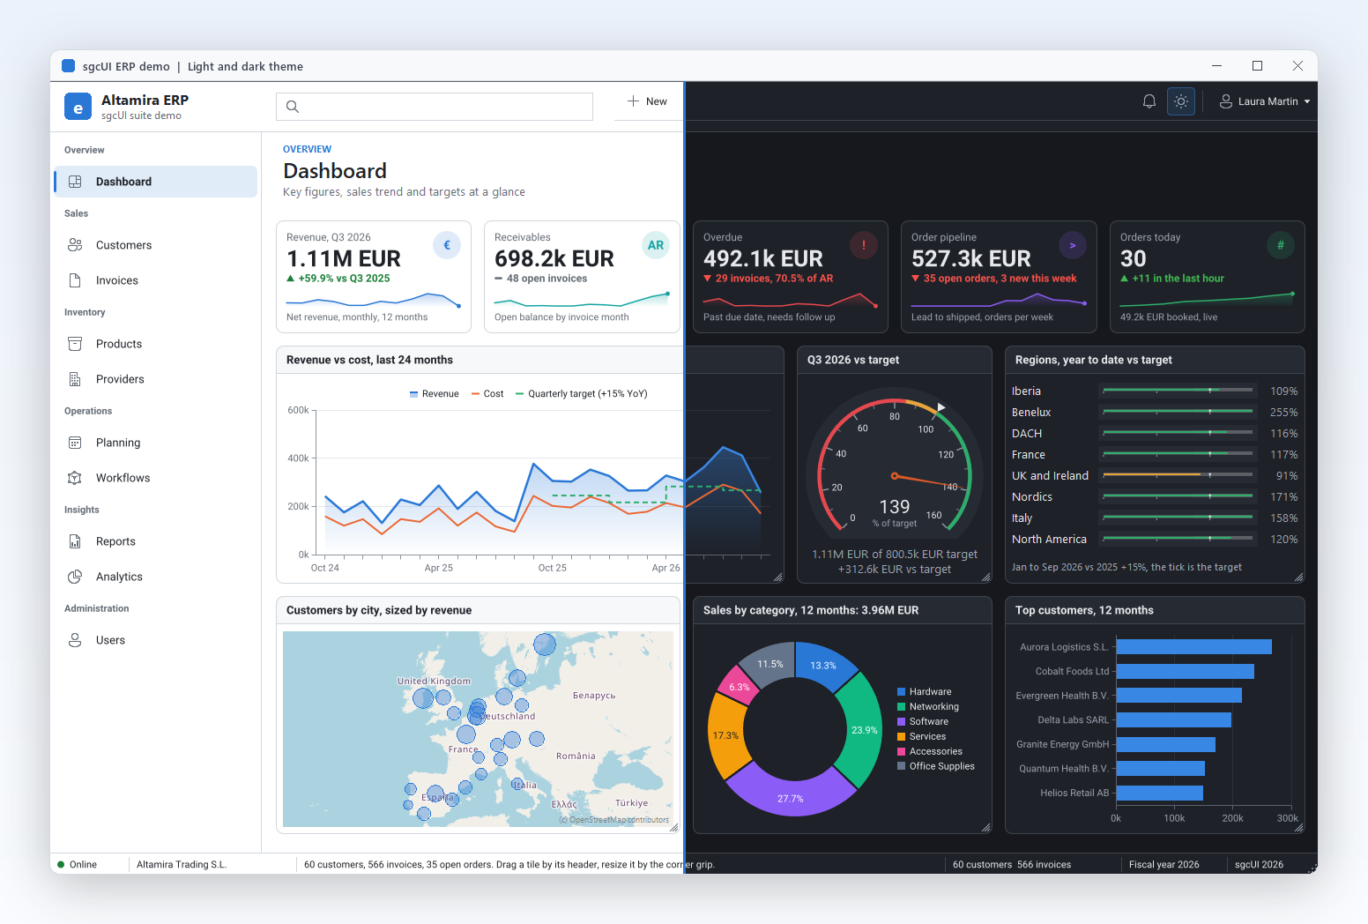Open Dashboard in the sidebar
The width and height of the screenshot is (1368, 924).
click(x=156, y=182)
